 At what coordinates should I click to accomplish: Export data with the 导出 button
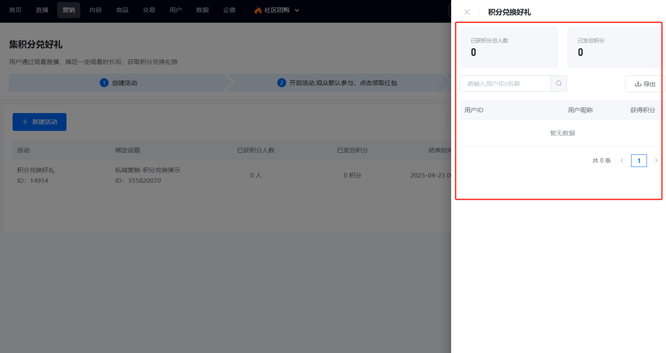[645, 84]
